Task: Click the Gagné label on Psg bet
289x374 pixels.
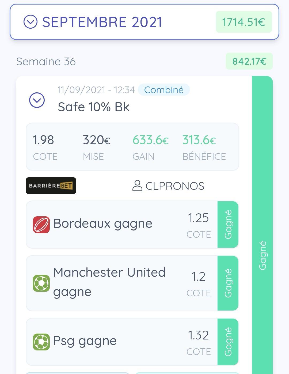Action: click(x=228, y=342)
